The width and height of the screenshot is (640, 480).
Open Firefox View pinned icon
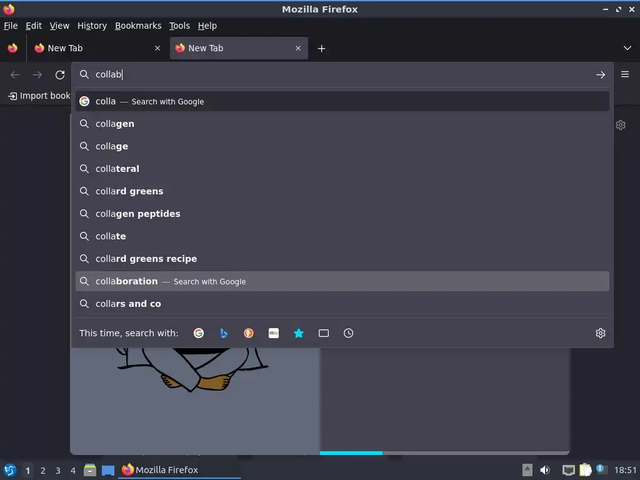pos(12,48)
